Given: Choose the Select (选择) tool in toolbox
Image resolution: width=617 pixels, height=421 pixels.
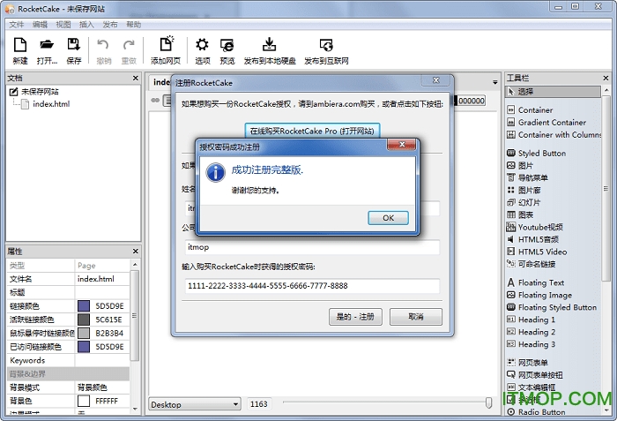Looking at the screenshot, I should [x=554, y=92].
